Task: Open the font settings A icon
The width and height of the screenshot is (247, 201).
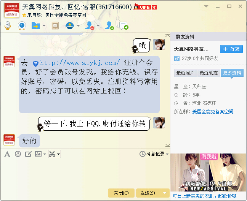Action: 7,154
